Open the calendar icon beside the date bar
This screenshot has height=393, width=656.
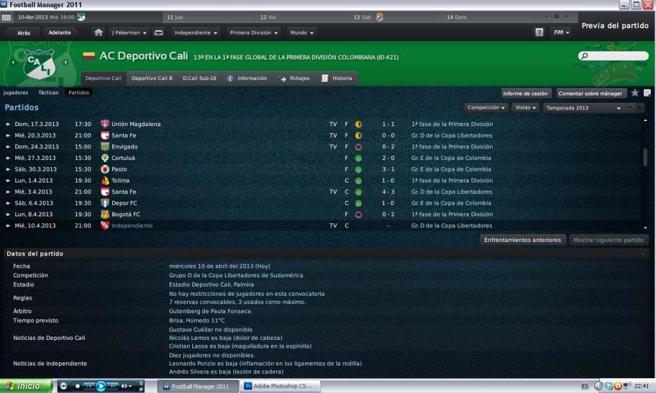[x=6, y=17]
